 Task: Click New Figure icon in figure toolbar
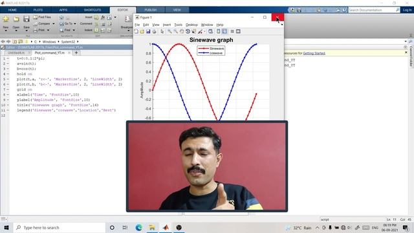[x=136, y=32]
